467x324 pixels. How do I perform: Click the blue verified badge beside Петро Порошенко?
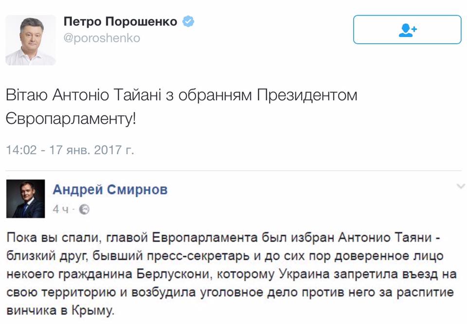(x=188, y=22)
